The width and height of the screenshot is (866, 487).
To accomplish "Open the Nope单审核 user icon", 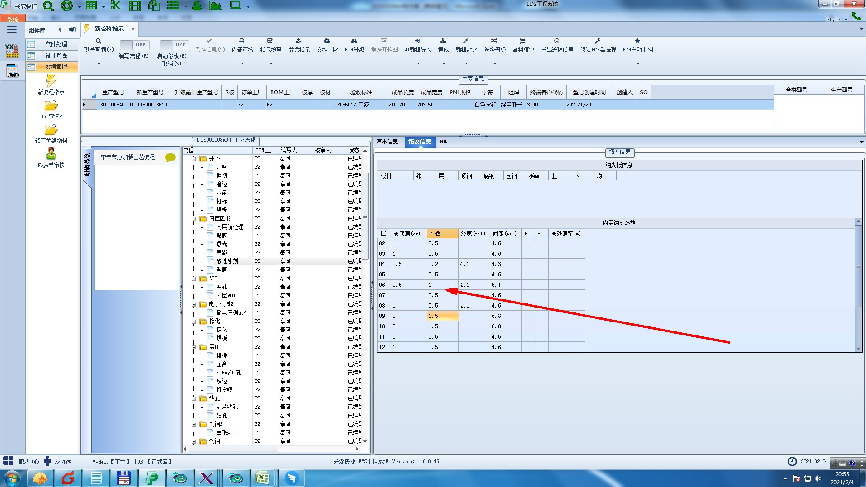I will point(51,154).
